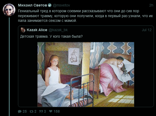Open Kazak Alice's small avatar
Viewport: 156px width, 116px height.
click(x=23, y=30)
